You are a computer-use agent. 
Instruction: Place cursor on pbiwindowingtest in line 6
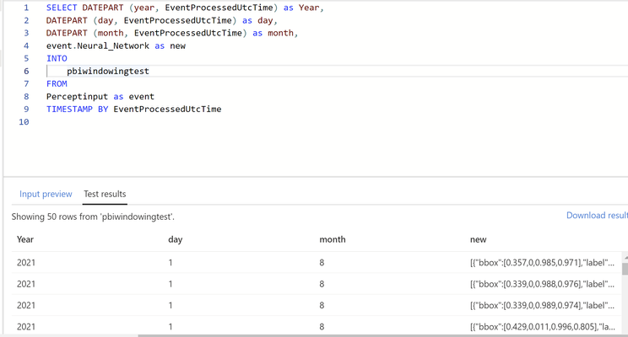point(108,71)
